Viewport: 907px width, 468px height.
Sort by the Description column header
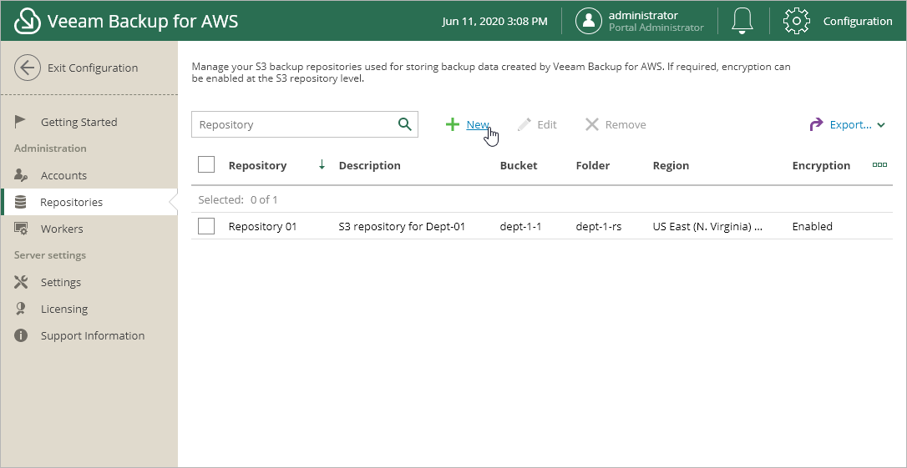point(370,165)
